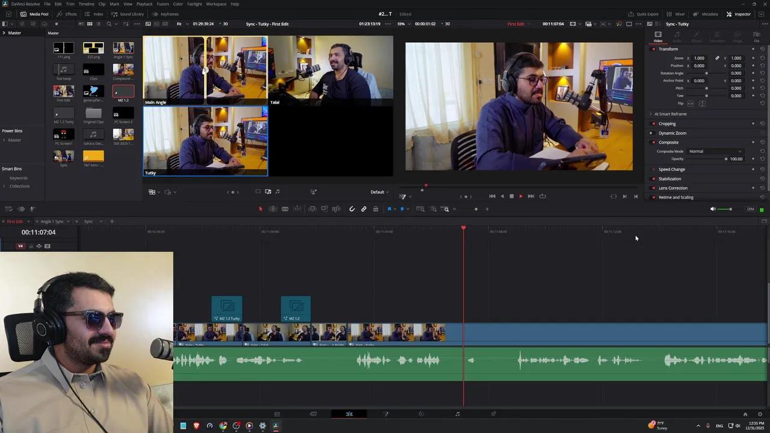This screenshot has width=770, height=433.
Task: Select the Talal multicam angle
Action: click(331, 71)
